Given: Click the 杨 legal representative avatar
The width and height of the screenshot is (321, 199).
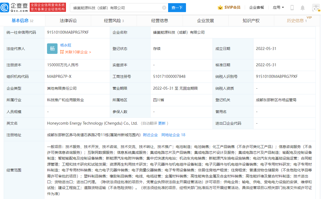Looking at the screenshot, I should tap(52, 49).
